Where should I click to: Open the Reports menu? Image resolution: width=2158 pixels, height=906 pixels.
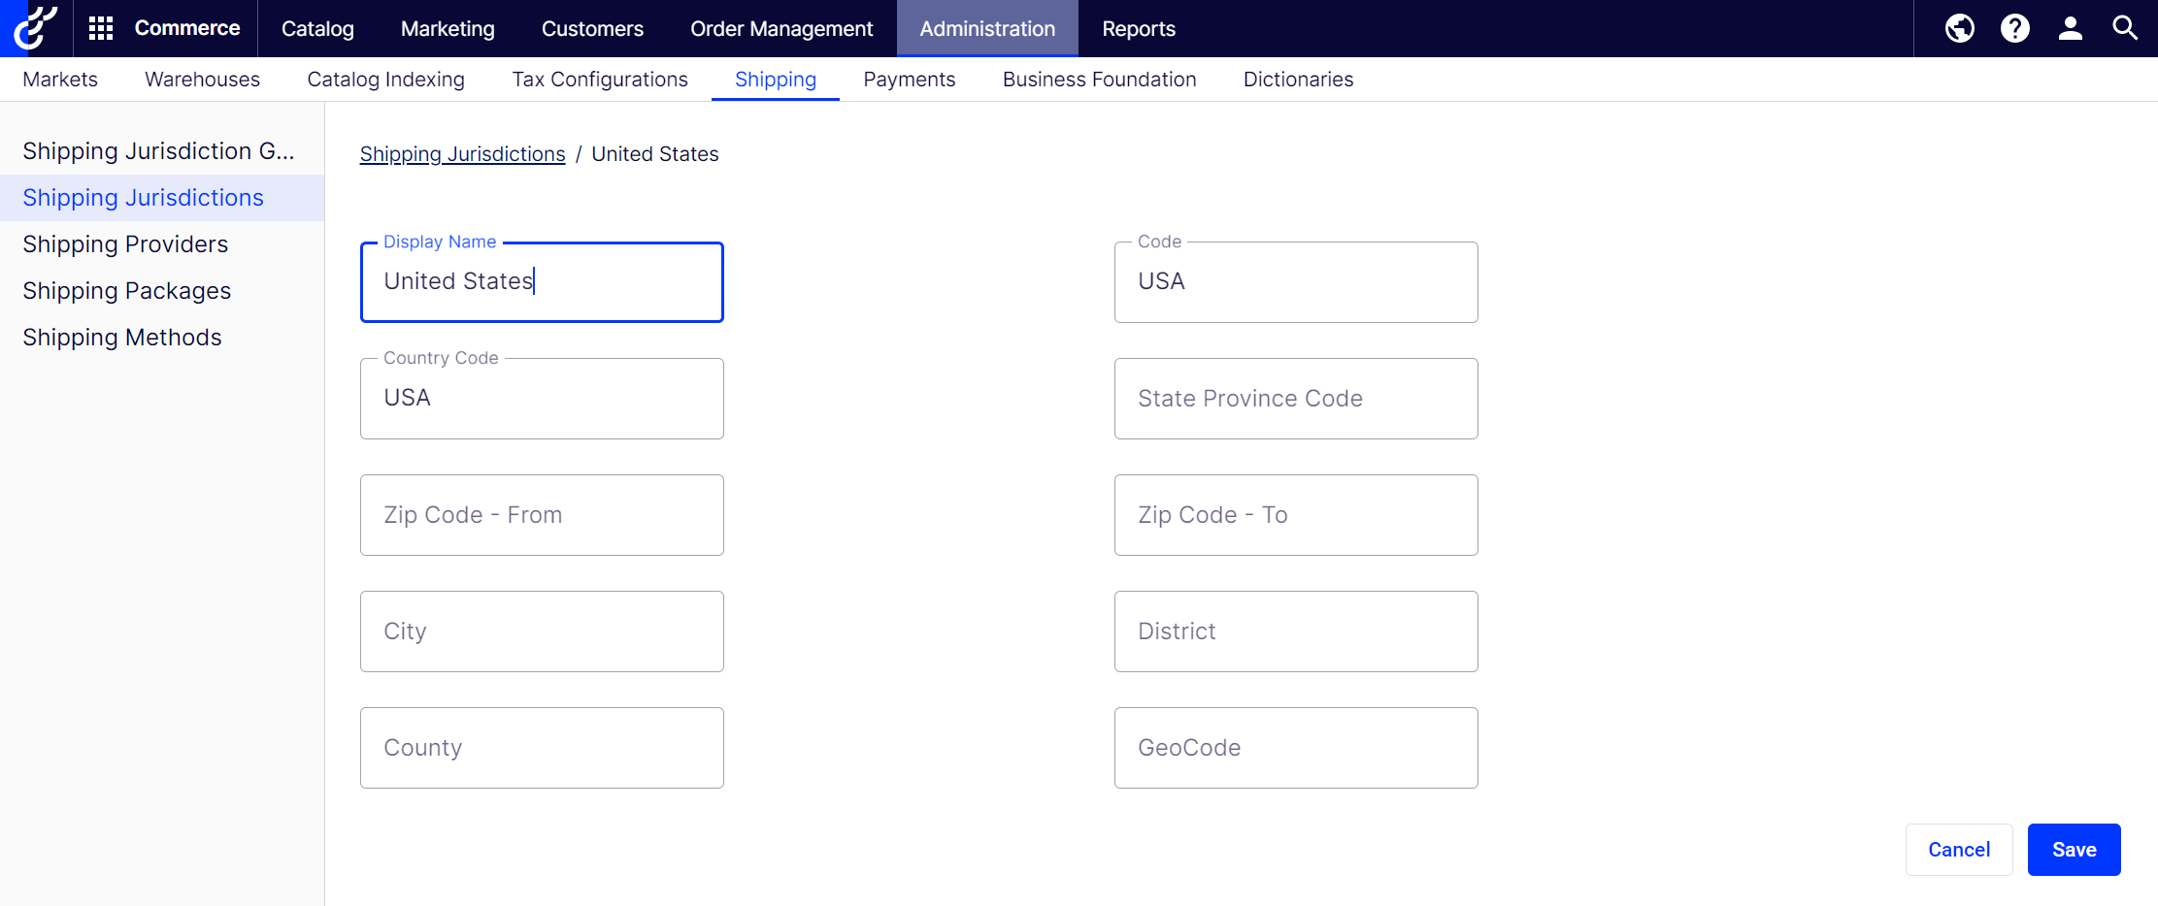click(1139, 28)
